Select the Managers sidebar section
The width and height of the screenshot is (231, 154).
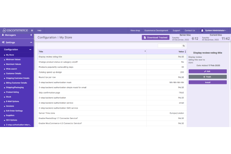(x=10, y=35)
